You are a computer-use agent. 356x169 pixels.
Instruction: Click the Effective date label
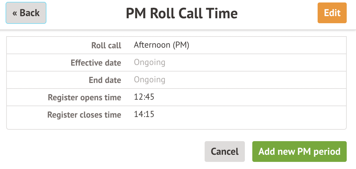coord(96,63)
